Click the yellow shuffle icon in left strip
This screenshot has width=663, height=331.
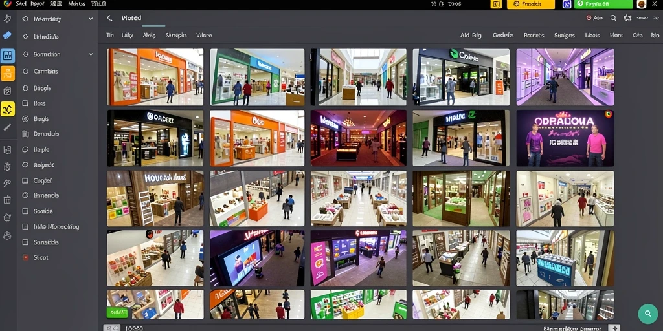click(8, 109)
